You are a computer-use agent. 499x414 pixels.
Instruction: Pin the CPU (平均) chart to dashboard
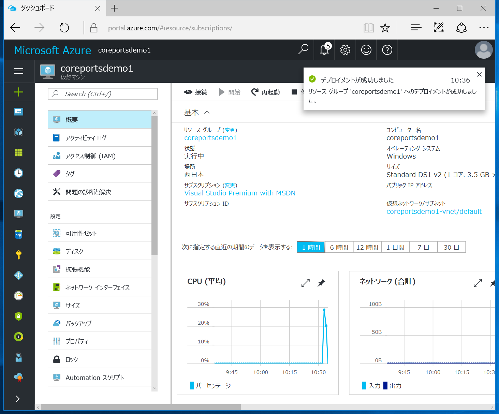[x=321, y=283]
